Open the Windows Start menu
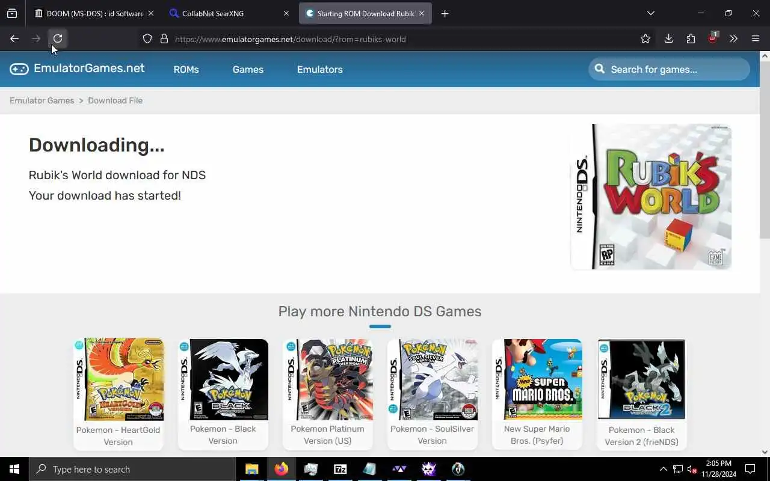This screenshot has height=481, width=770. 14,469
